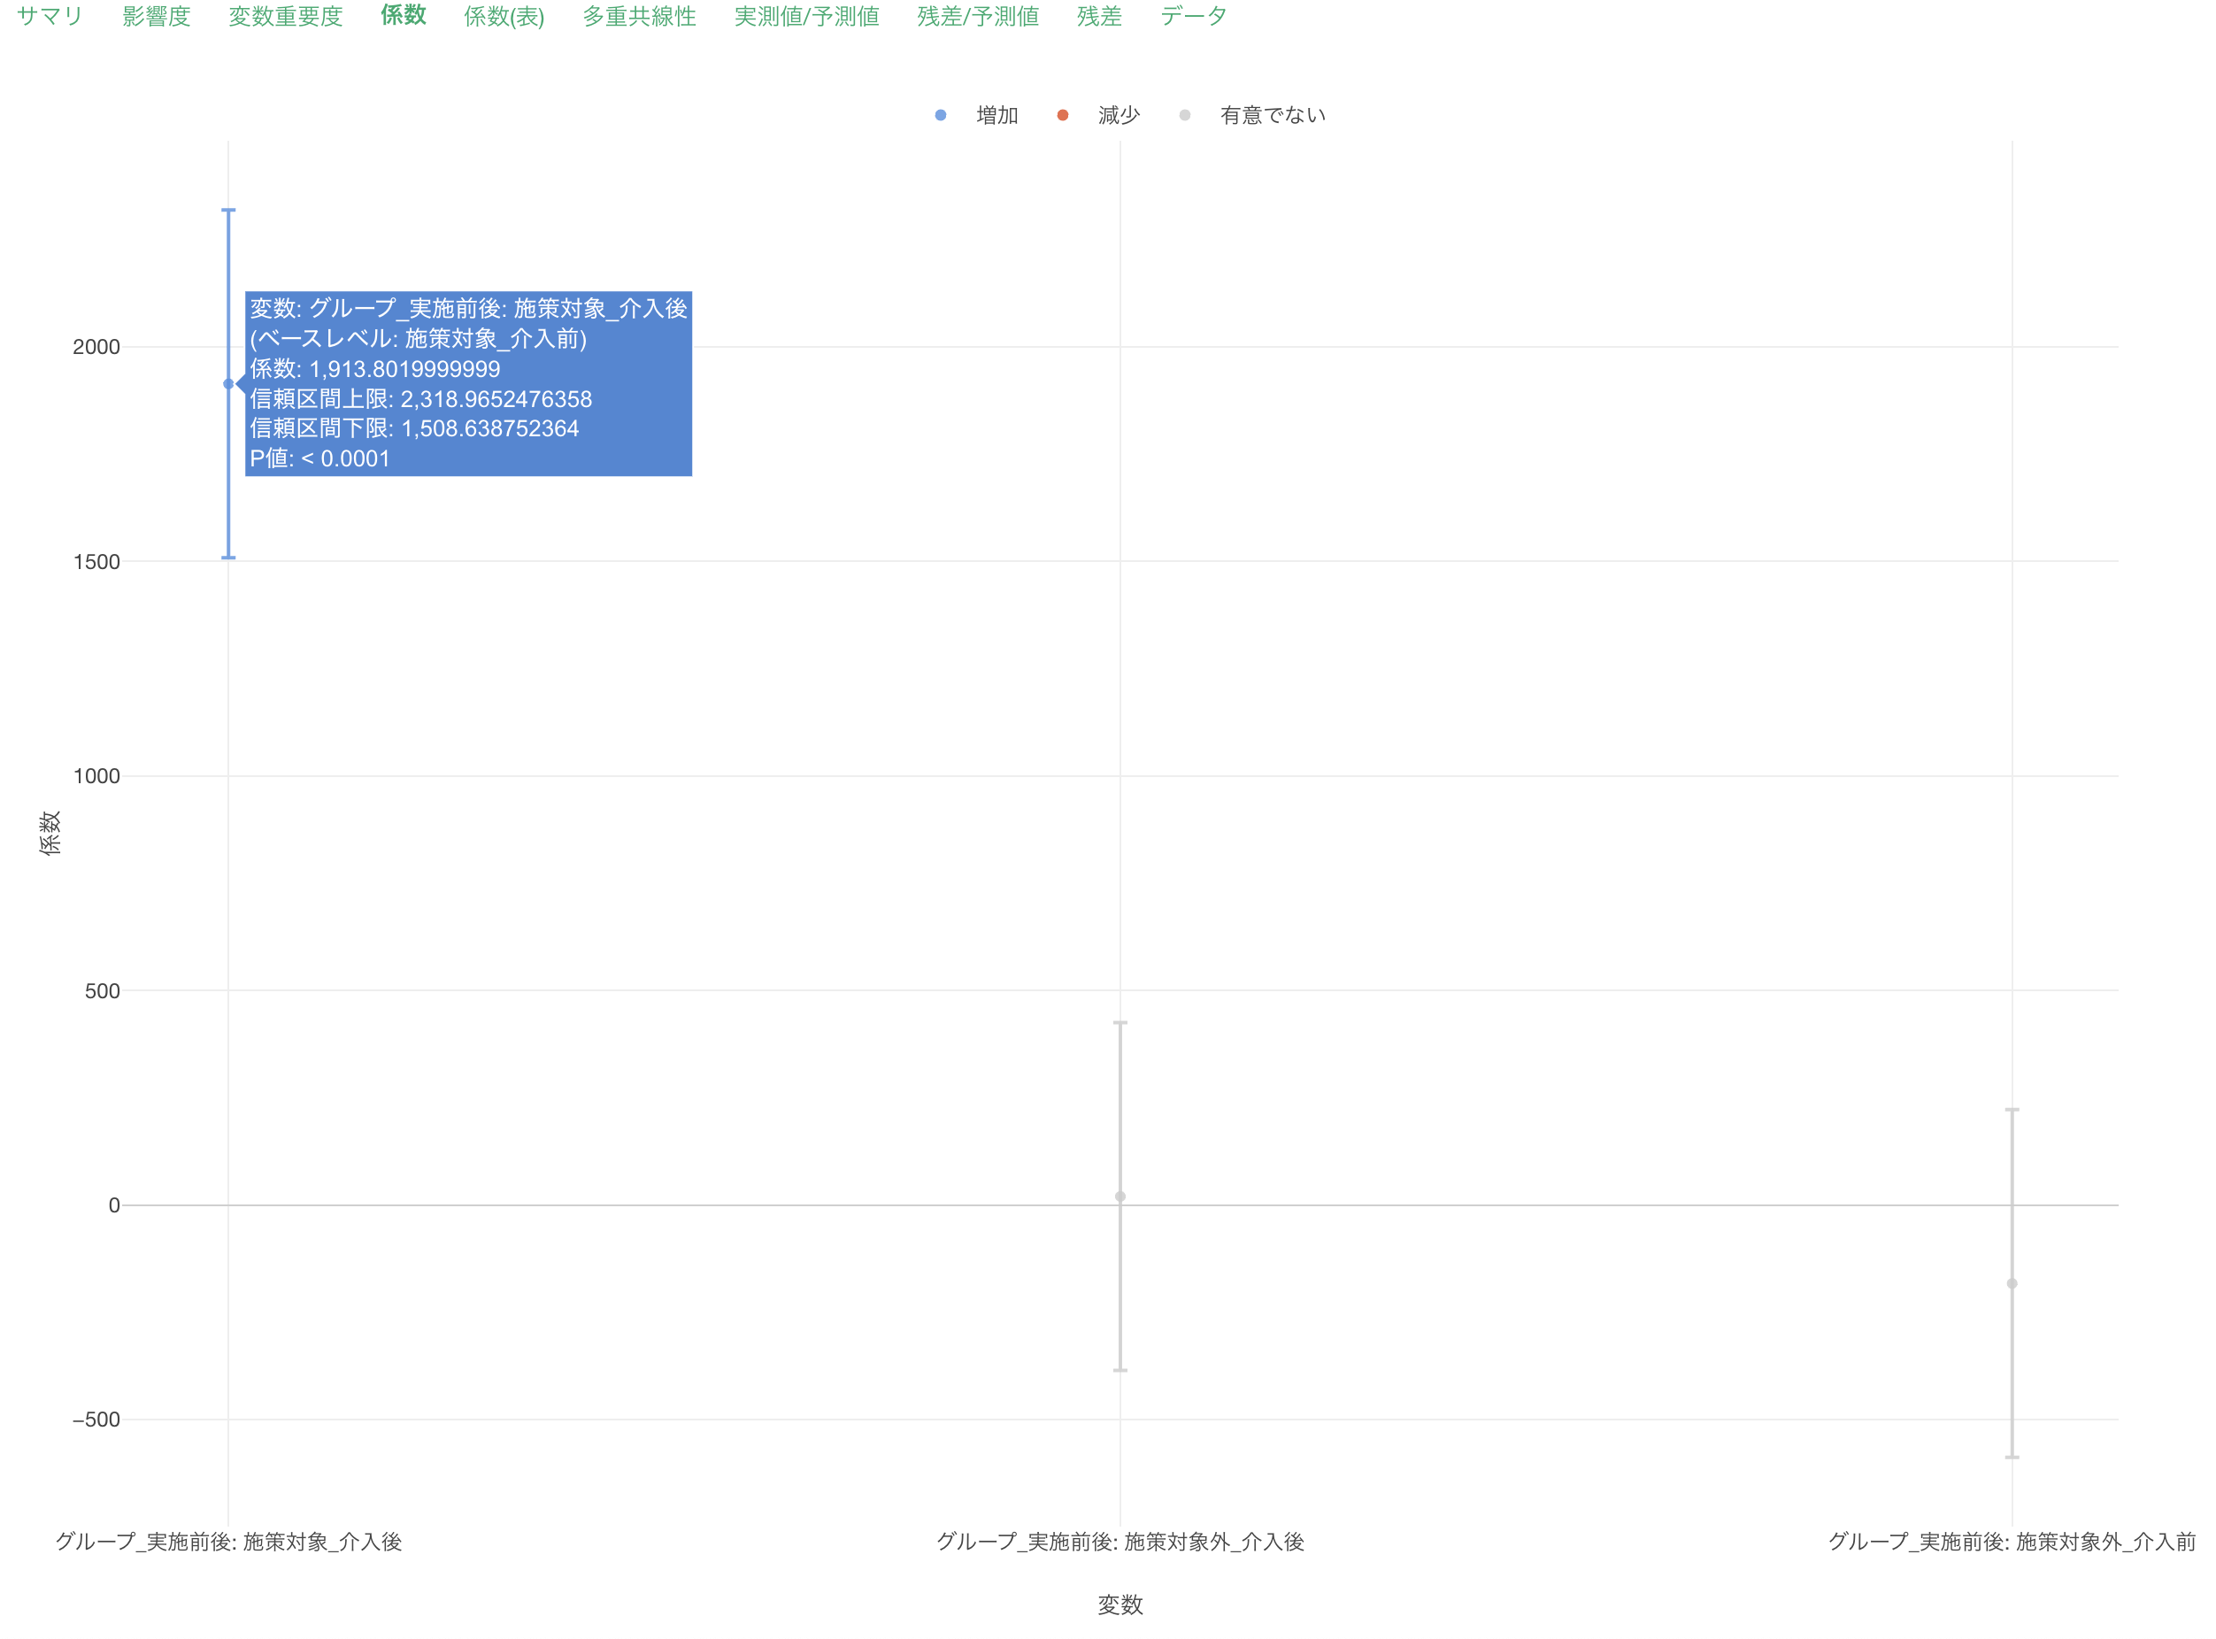
Task: Click the x-axis label グループ_実施前後: 施策対象外_介入後
Action: 1120,1542
